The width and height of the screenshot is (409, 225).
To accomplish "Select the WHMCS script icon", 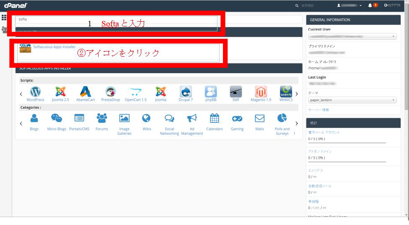I will click(x=286, y=92).
